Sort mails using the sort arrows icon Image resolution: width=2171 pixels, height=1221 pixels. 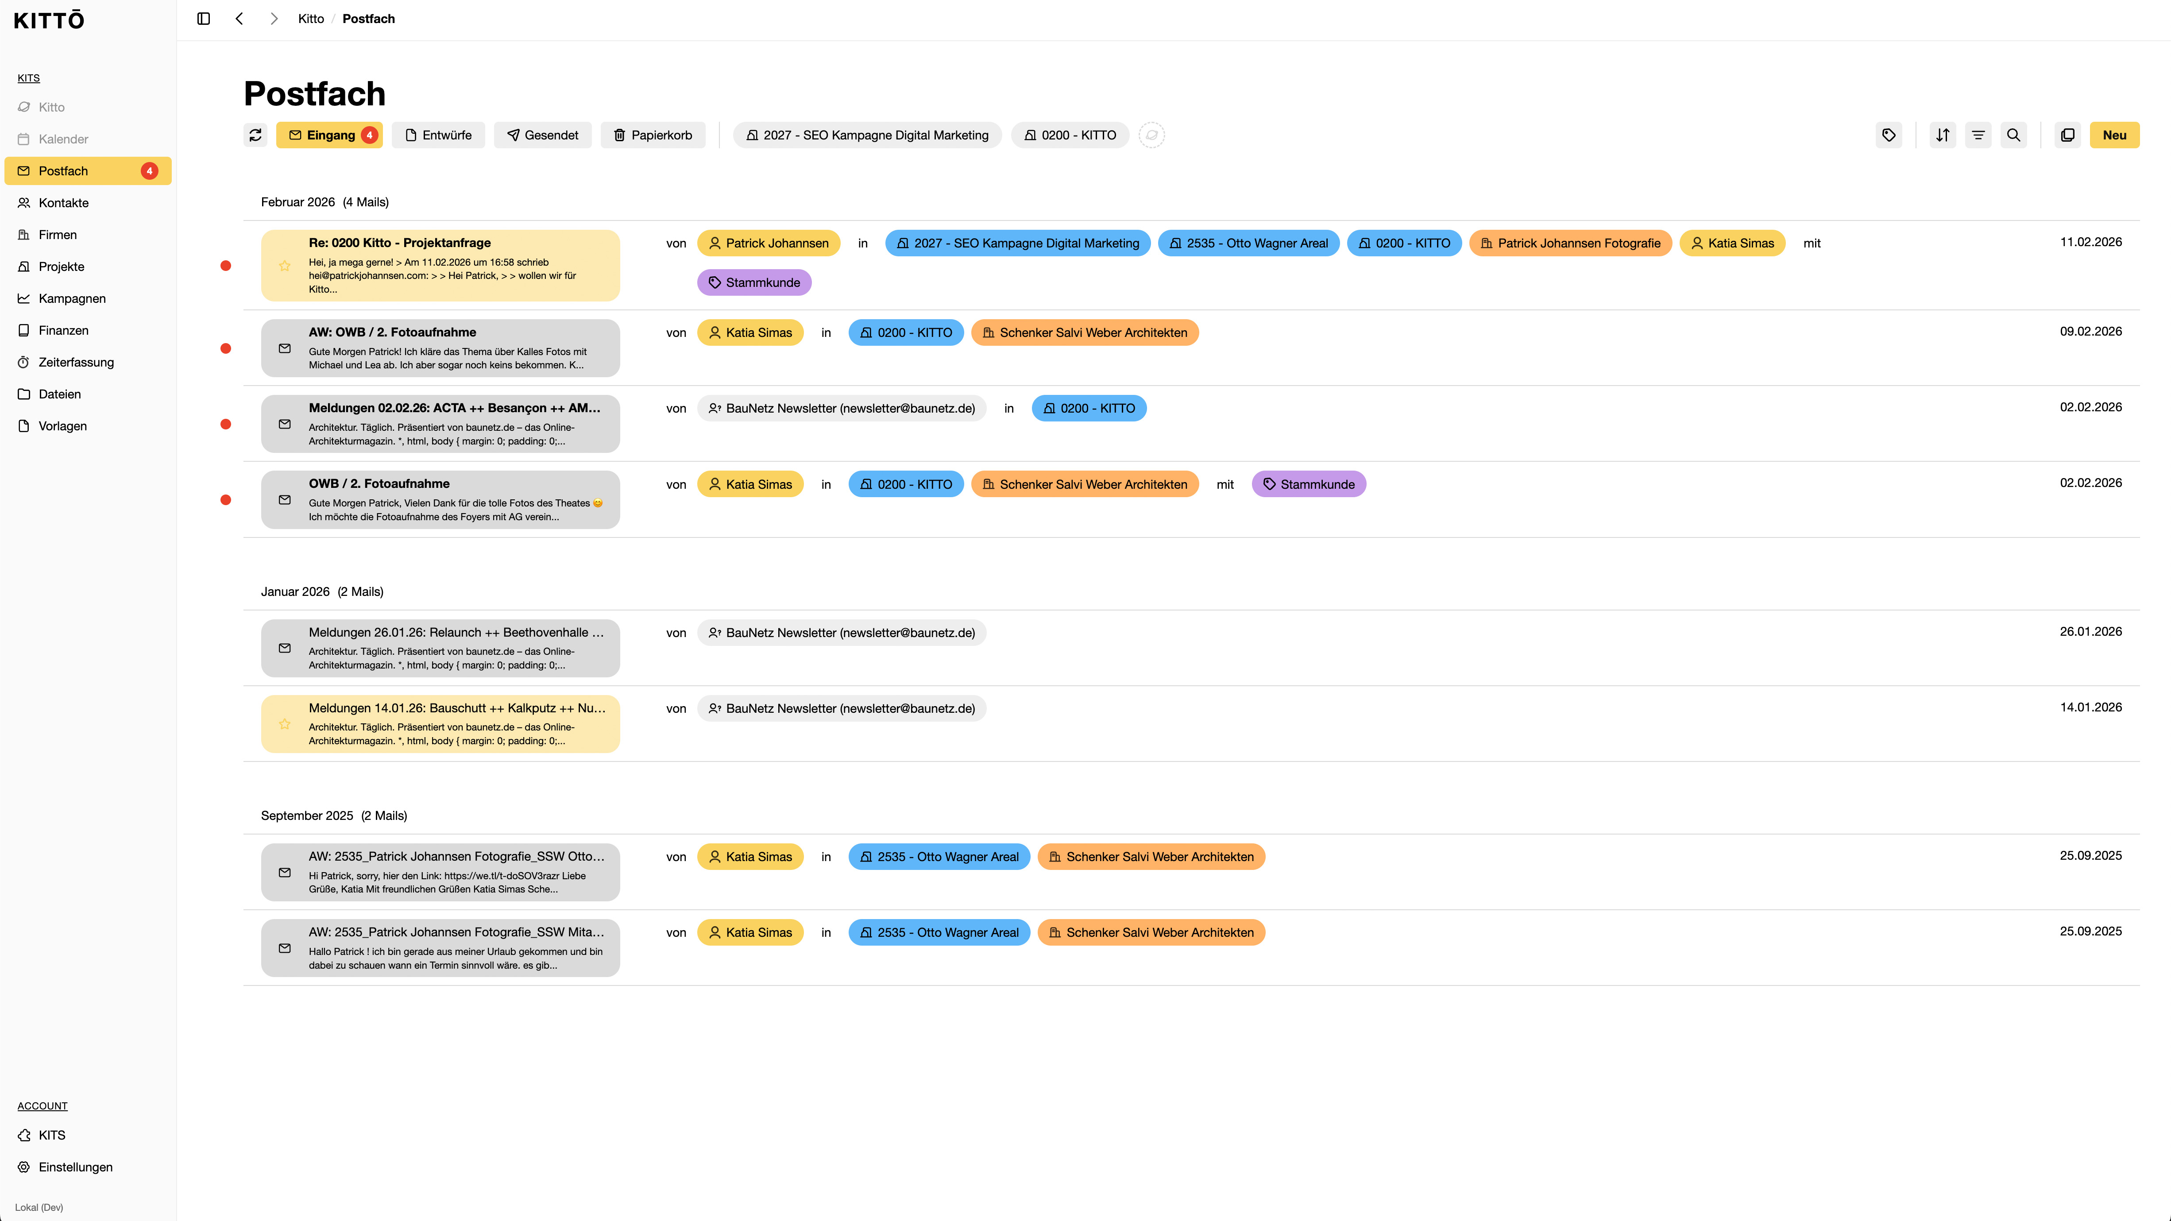pos(1943,135)
